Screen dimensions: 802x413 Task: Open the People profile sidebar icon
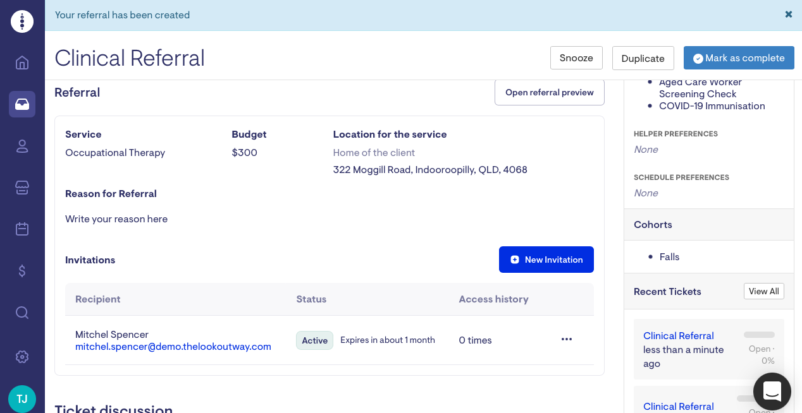(22, 146)
